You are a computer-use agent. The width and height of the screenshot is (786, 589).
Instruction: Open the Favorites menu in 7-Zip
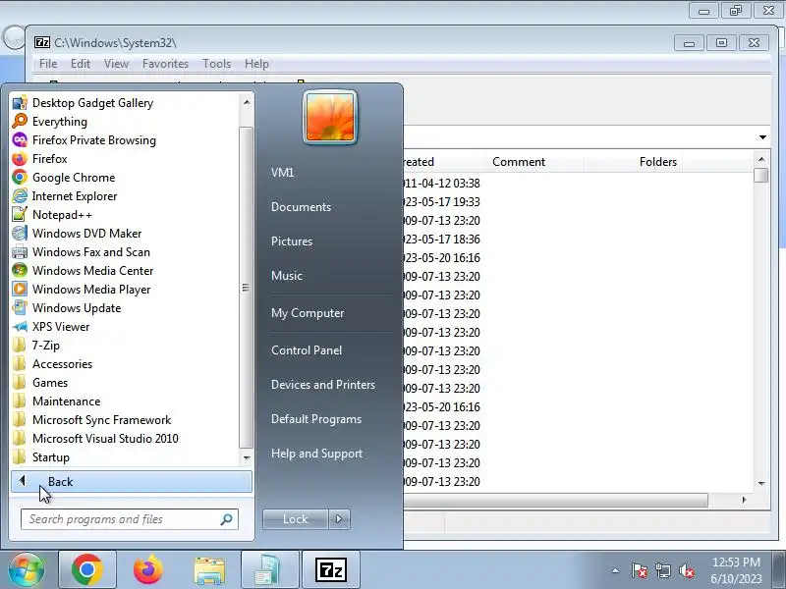pyautogui.click(x=165, y=64)
